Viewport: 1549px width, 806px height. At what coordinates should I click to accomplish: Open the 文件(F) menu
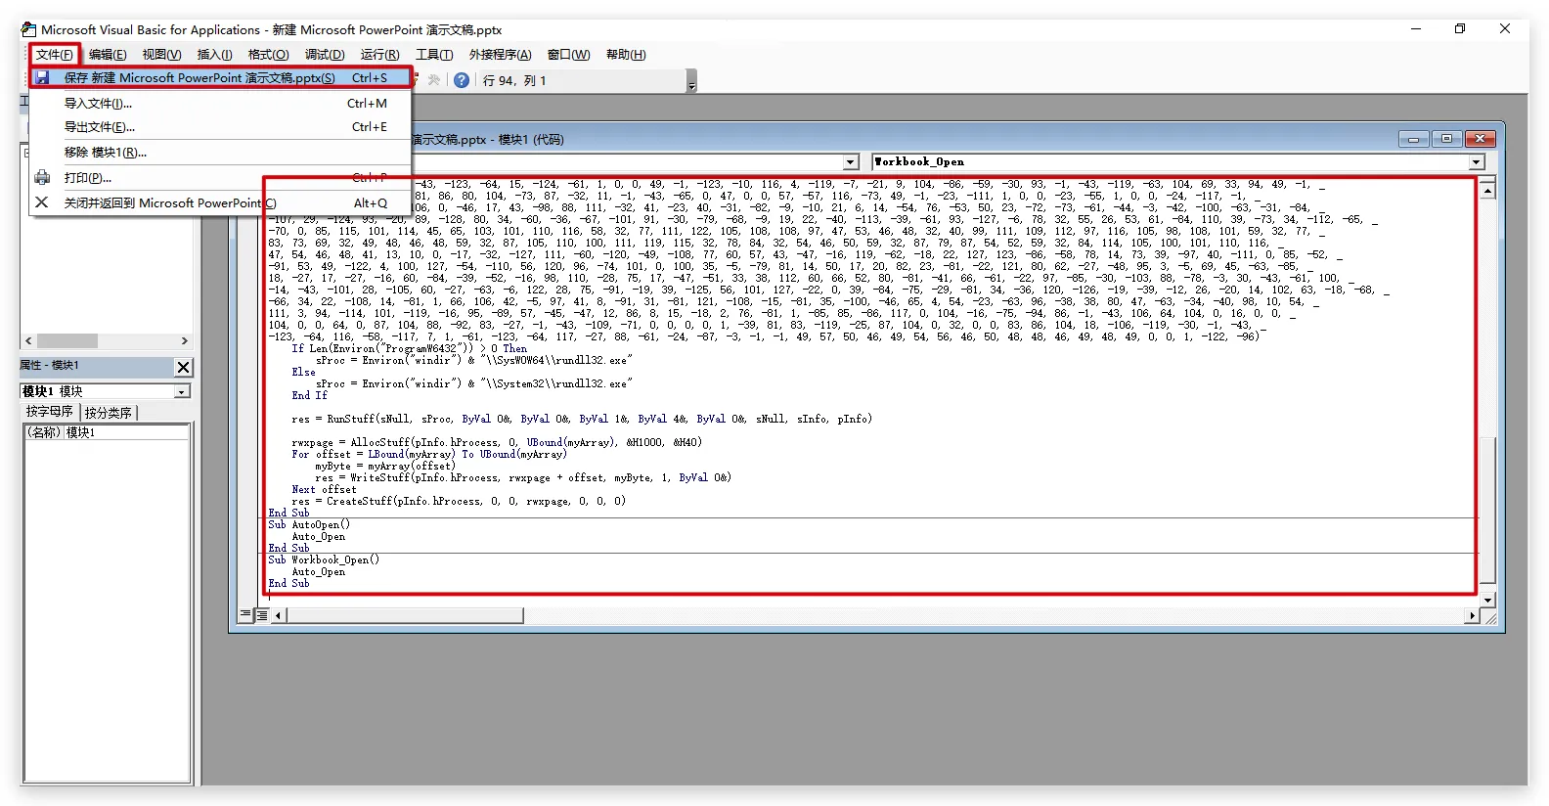[54, 55]
